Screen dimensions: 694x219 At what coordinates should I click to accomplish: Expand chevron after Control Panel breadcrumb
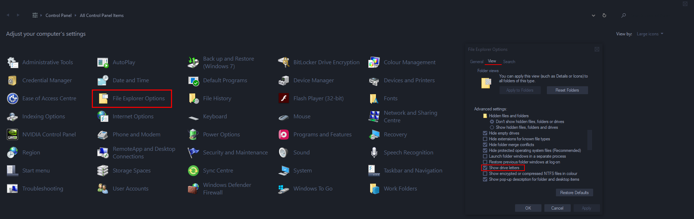tap(76, 16)
